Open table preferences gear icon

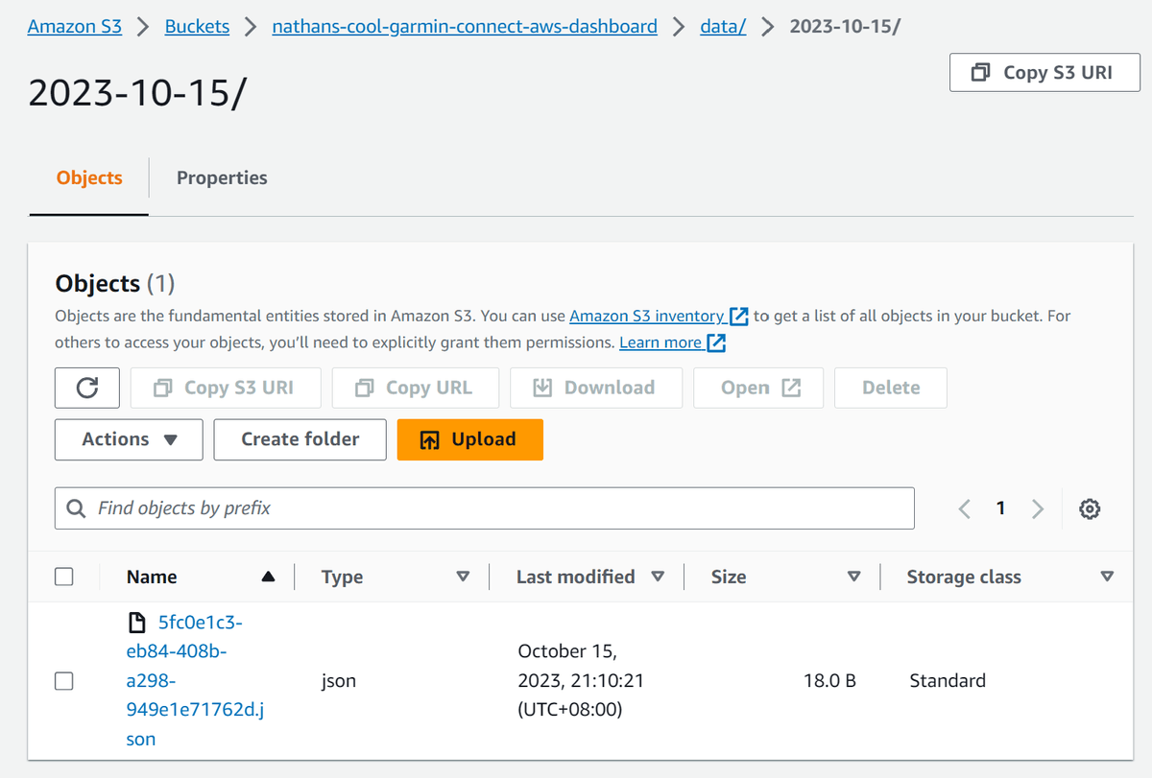(x=1090, y=508)
